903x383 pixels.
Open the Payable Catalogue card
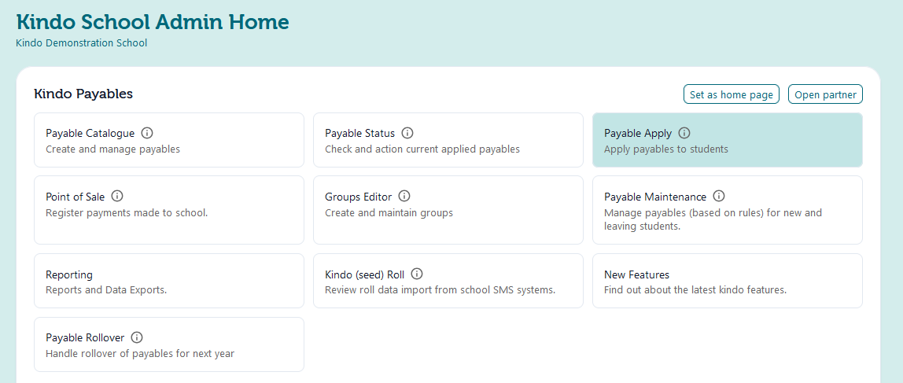click(x=169, y=140)
